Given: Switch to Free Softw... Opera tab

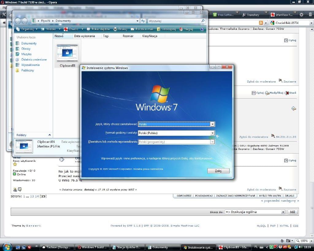Looking at the screenshot, I should [225, 15].
